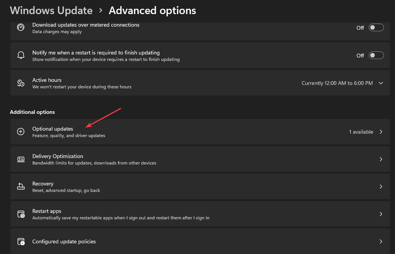Image resolution: width=395 pixels, height=254 pixels.
Task: Click 'Reset, advanced startup, go back' description
Action: [66, 190]
